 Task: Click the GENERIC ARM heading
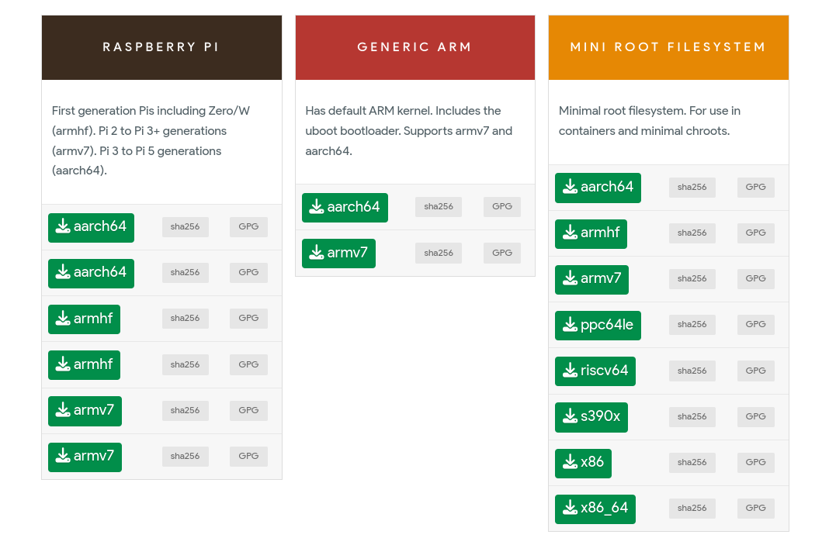click(x=414, y=47)
